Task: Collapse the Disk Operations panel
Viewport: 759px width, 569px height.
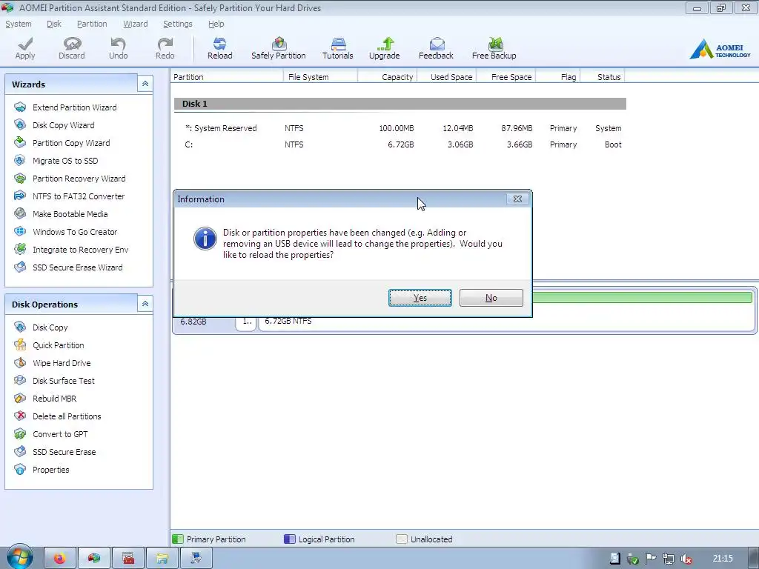Action: 145,304
